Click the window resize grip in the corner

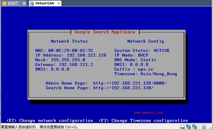(x=211, y=127)
